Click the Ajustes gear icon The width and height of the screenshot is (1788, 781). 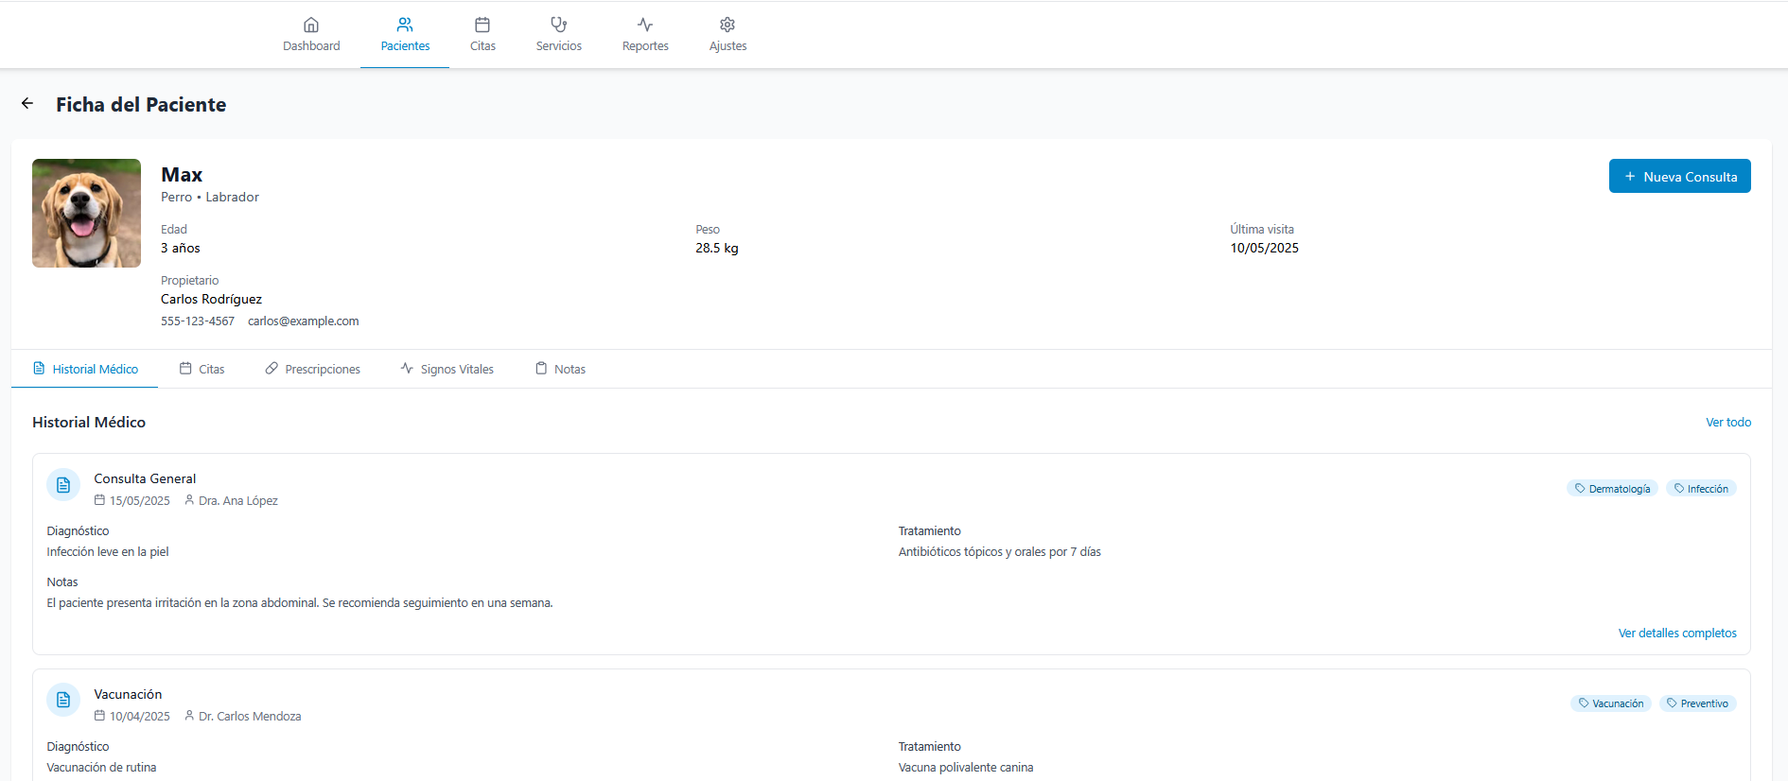(727, 25)
